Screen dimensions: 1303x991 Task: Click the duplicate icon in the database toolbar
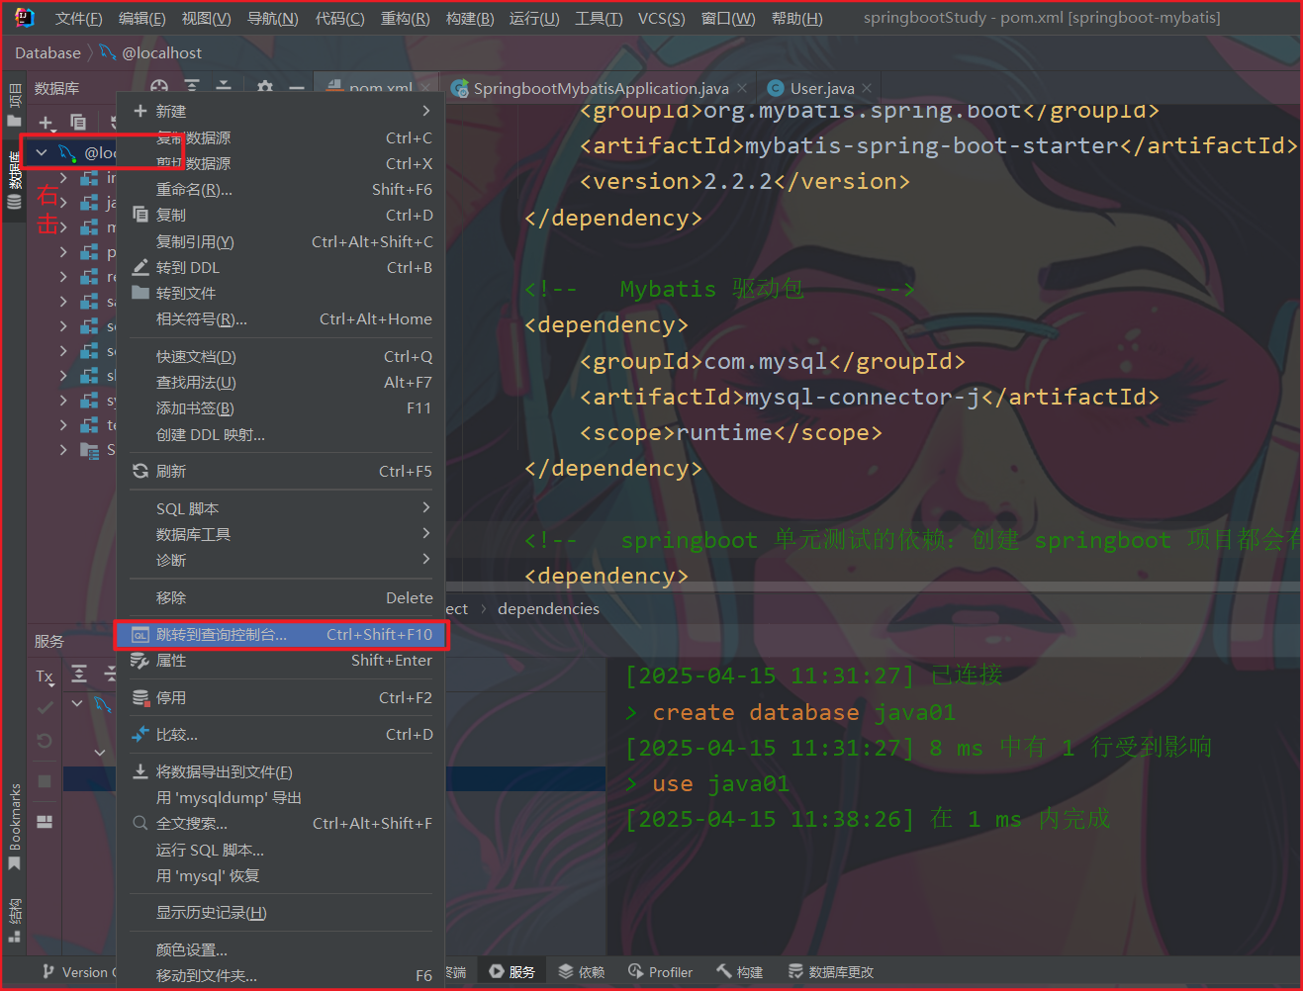pos(77,123)
